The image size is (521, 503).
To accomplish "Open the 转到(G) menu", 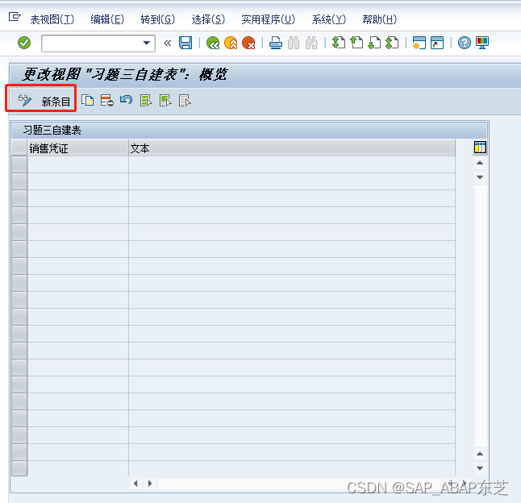I will tap(158, 19).
